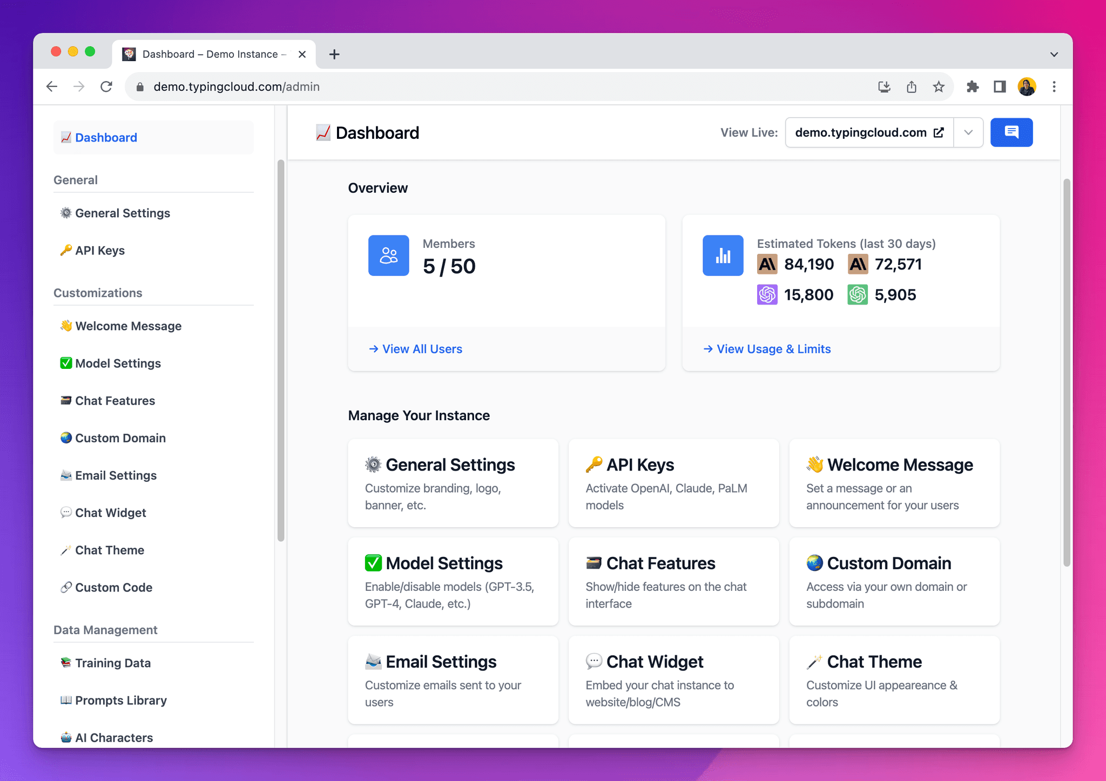Image resolution: width=1106 pixels, height=781 pixels.
Task: Select Prompts Library in the sidebar
Action: pyautogui.click(x=121, y=701)
